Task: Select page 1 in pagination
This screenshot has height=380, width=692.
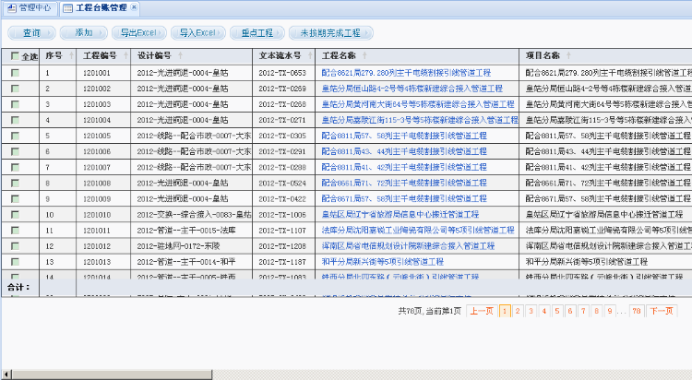Action: 505,311
